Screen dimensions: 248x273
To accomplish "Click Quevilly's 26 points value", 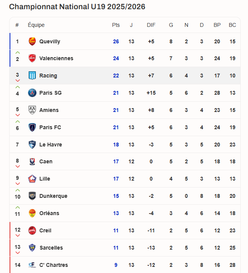I will click(x=116, y=41).
